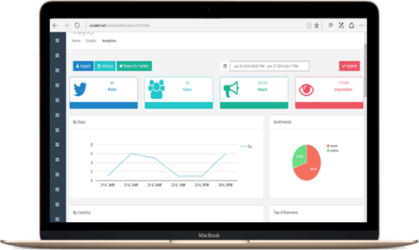Click the By Days panel heading
Image resolution: width=419 pixels, height=250 pixels.
[x=79, y=122]
